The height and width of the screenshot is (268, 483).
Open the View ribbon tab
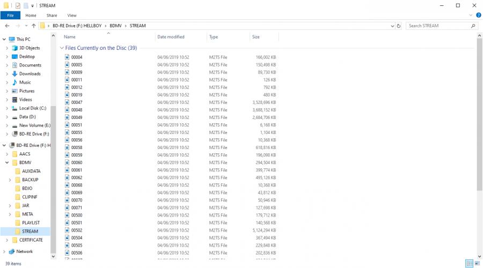click(71, 16)
